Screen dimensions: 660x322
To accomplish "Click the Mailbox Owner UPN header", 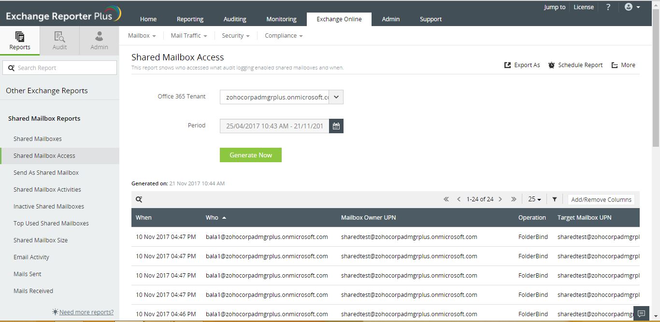I will tap(368, 218).
